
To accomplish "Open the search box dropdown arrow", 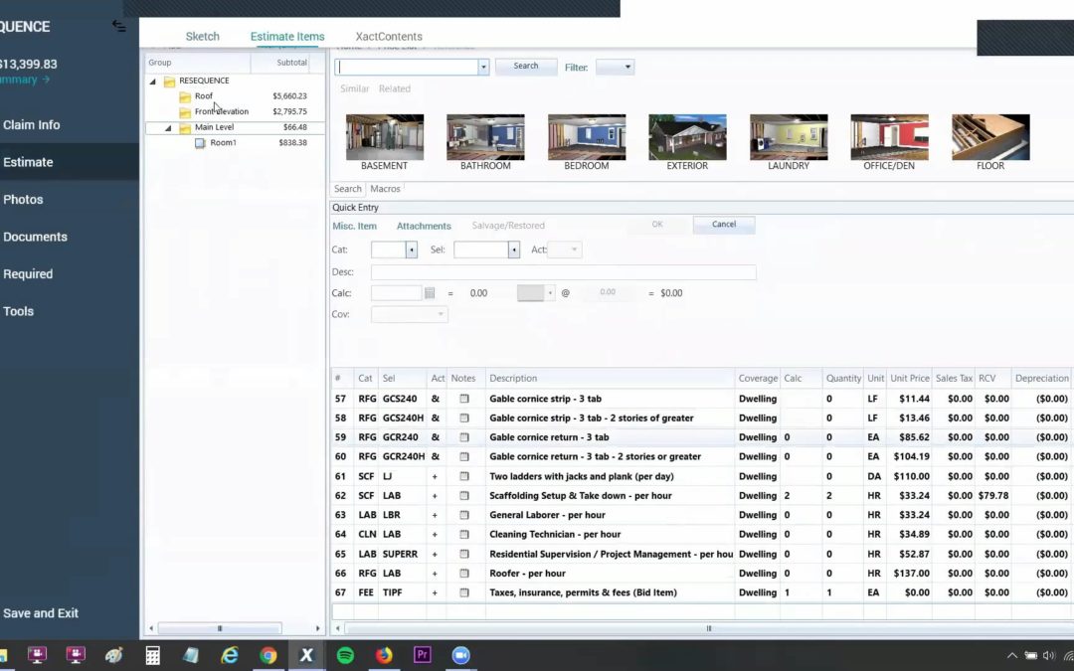I will (x=483, y=68).
